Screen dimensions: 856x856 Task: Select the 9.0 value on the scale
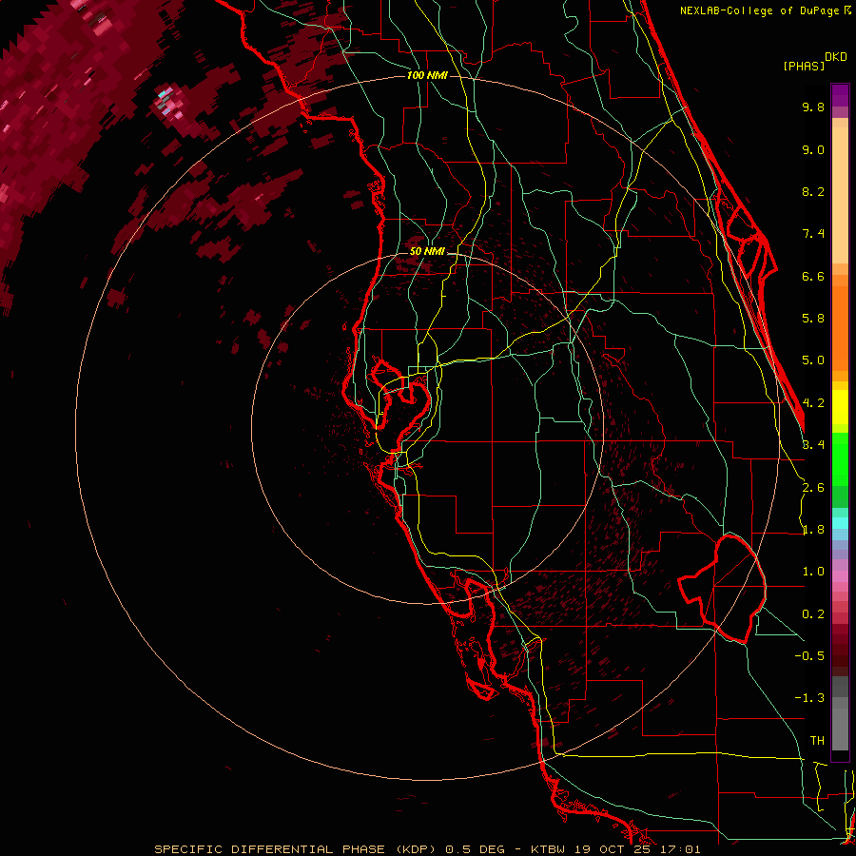(x=813, y=149)
